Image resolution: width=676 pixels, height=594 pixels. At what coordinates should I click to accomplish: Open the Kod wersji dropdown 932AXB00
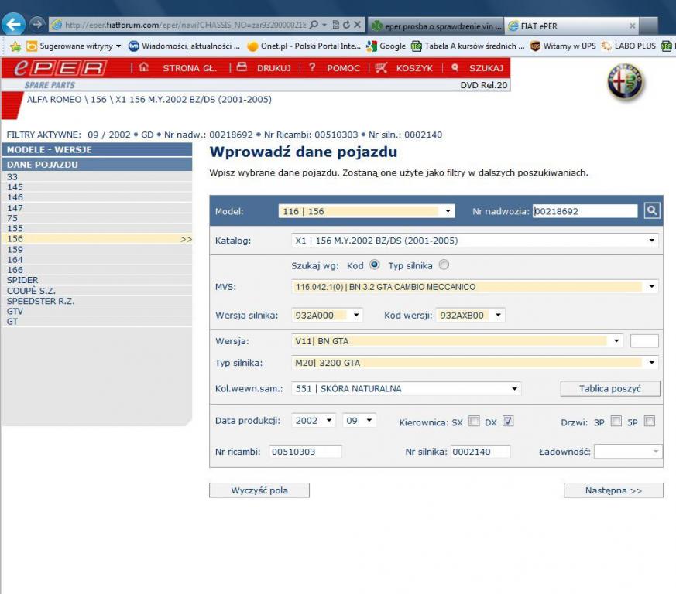(x=470, y=316)
